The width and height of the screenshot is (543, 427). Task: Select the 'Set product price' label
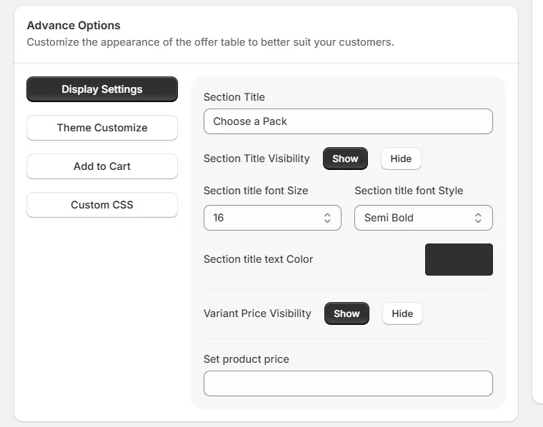[x=246, y=359]
